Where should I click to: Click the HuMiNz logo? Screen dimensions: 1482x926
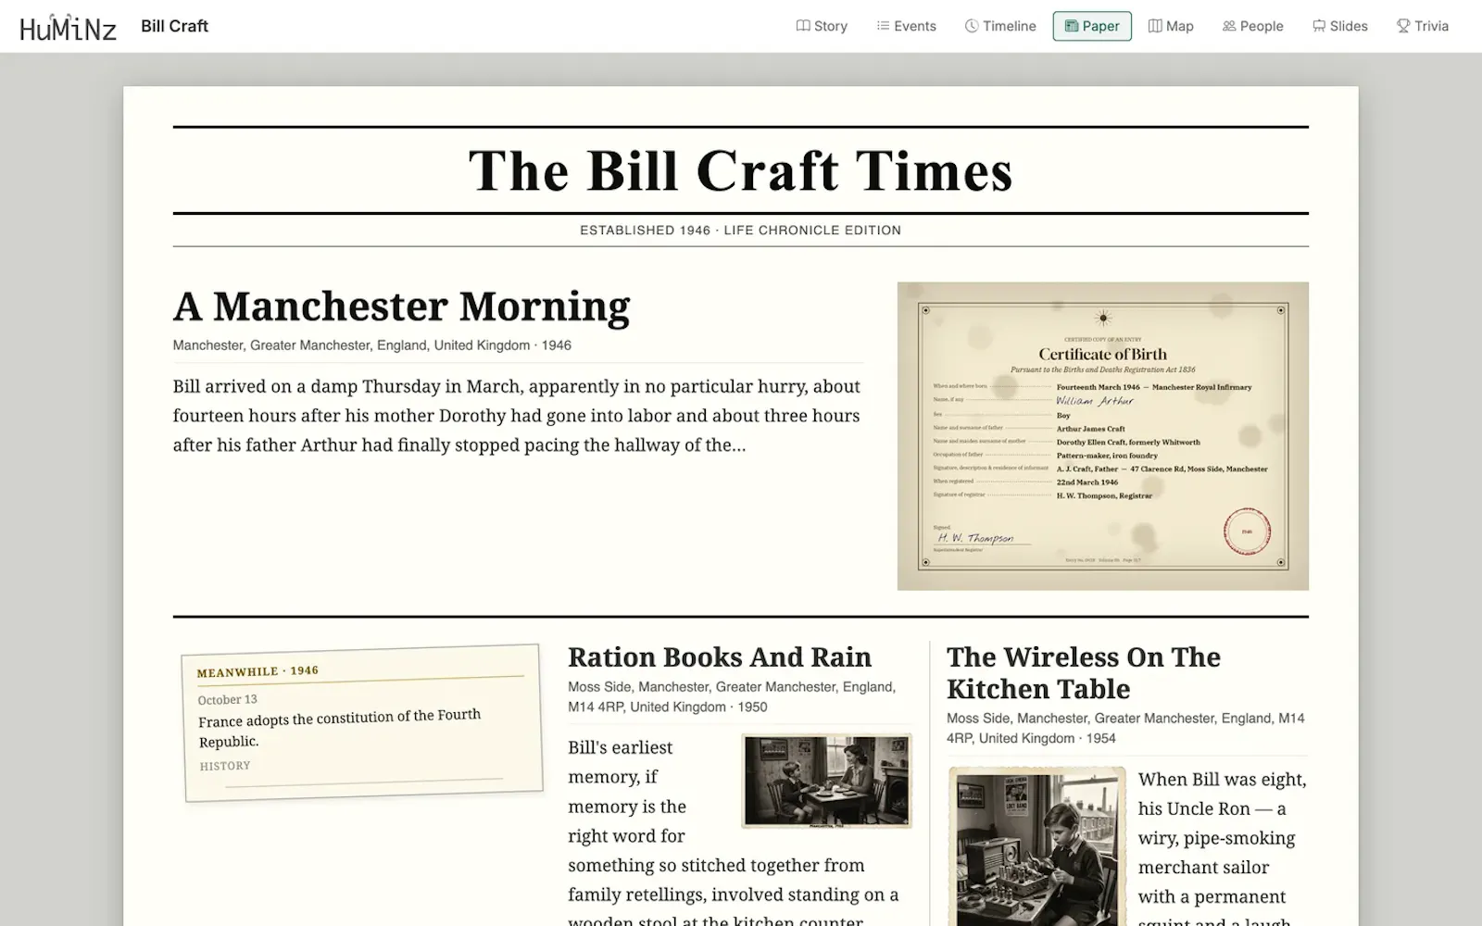coord(68,27)
